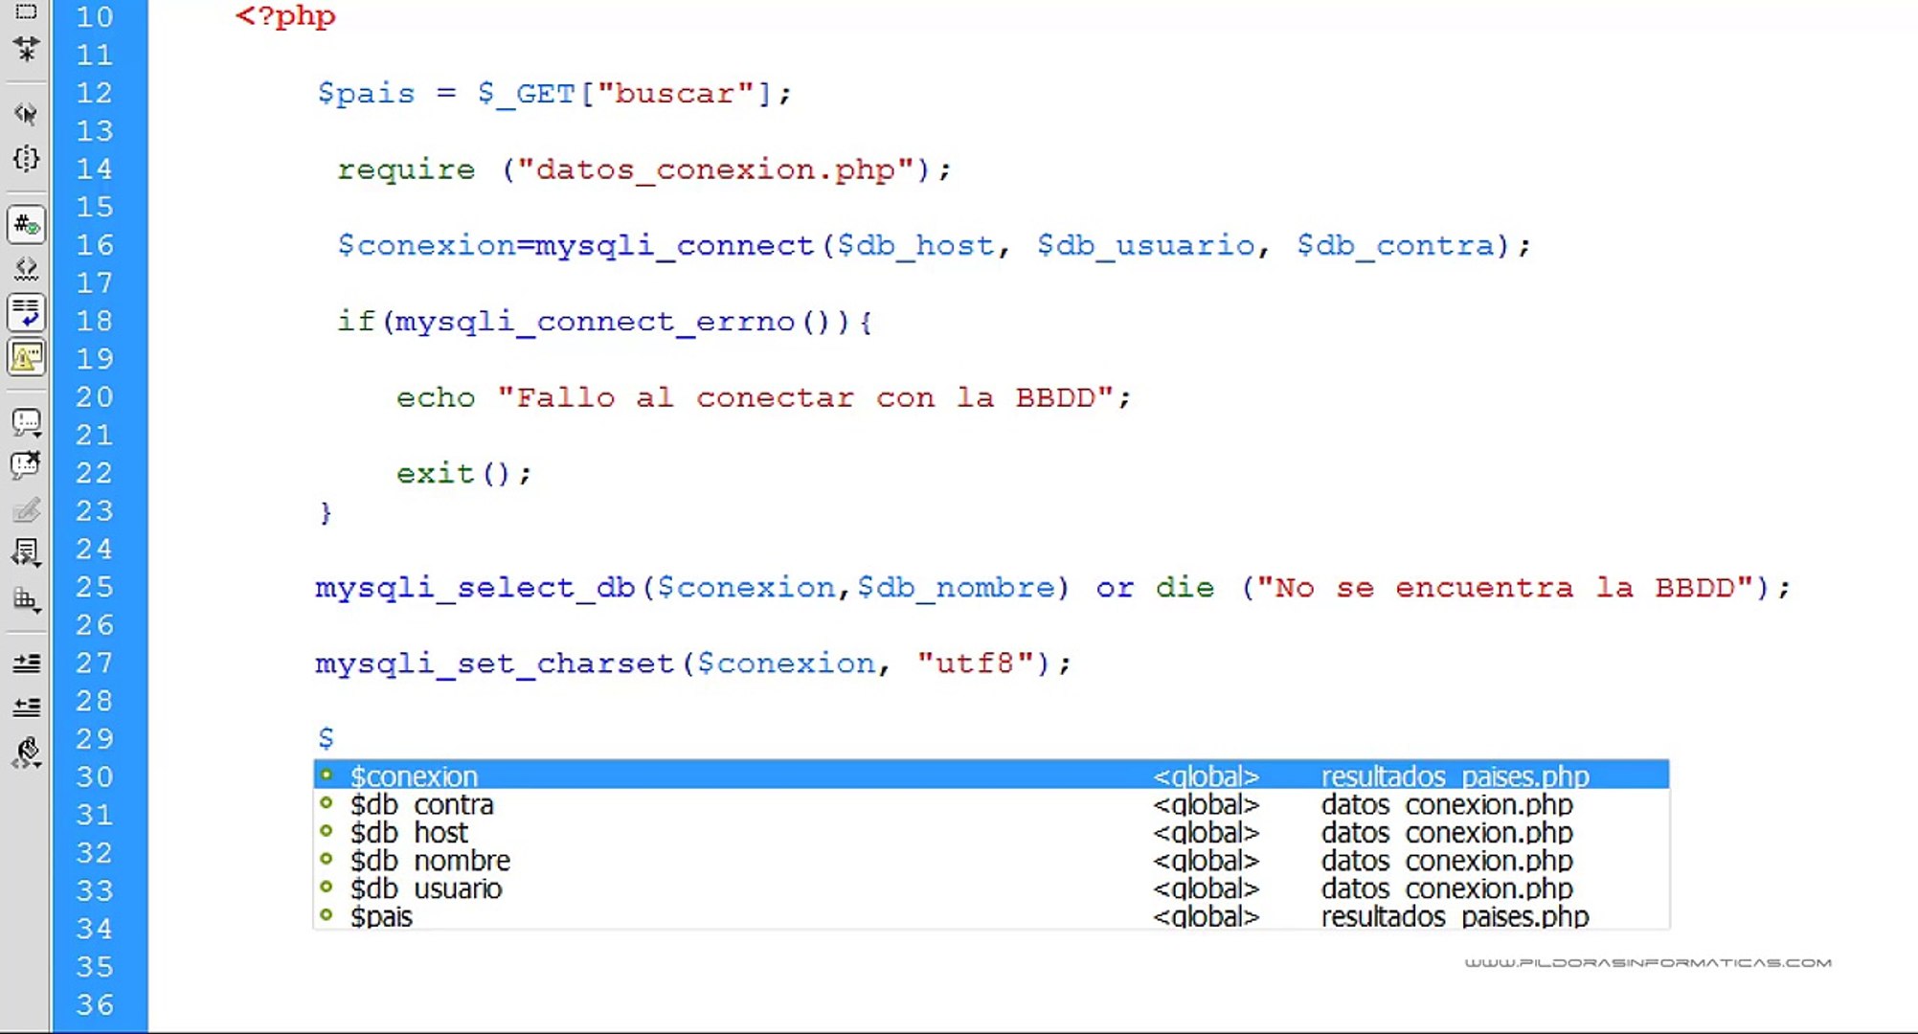Open the Apply Comment dropdown icon
Viewport: 1918px width, 1034px height.
pos(26,422)
